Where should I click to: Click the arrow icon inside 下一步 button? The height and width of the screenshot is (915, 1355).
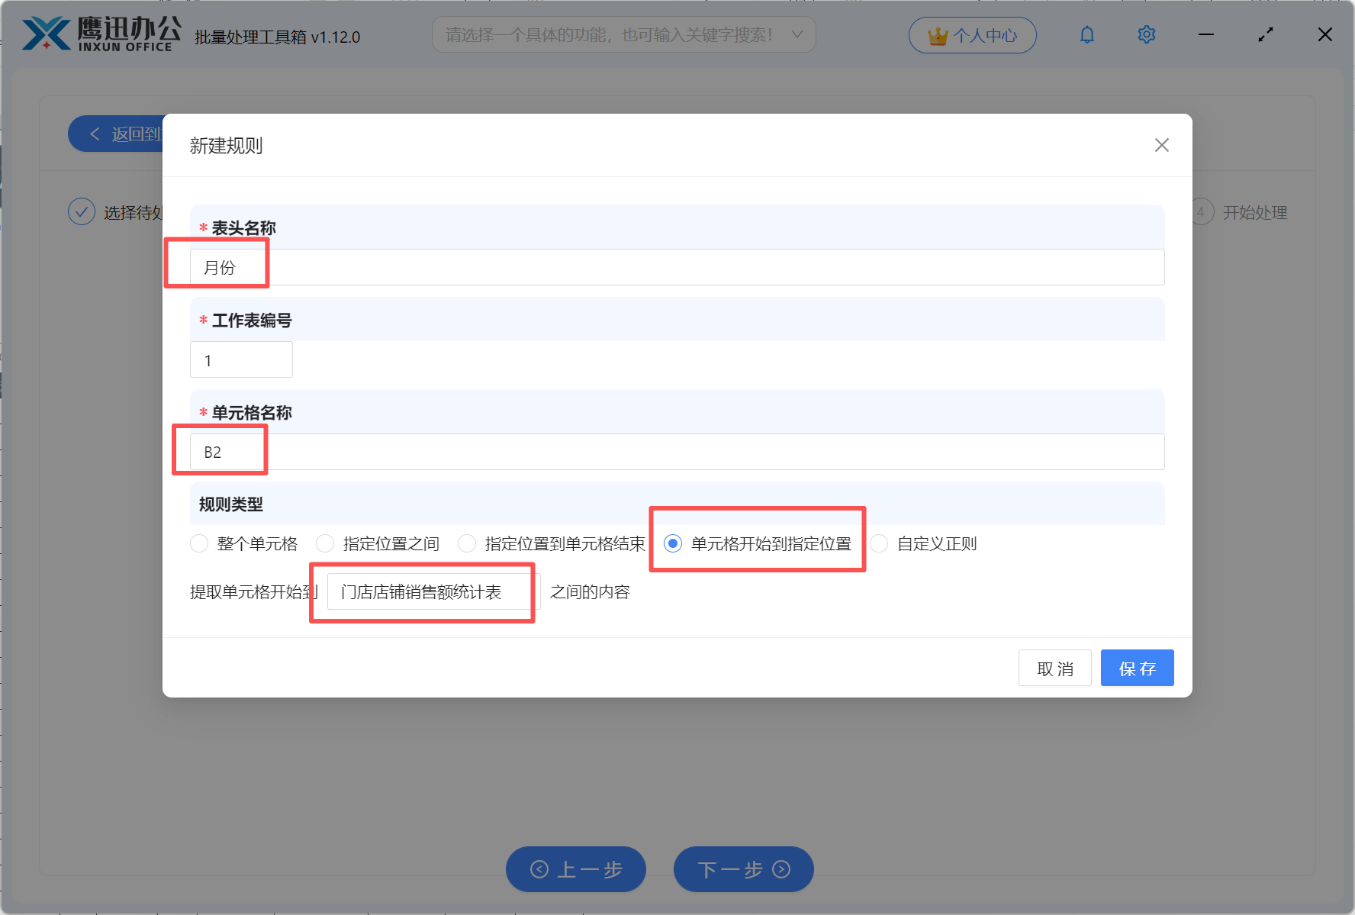coord(780,869)
